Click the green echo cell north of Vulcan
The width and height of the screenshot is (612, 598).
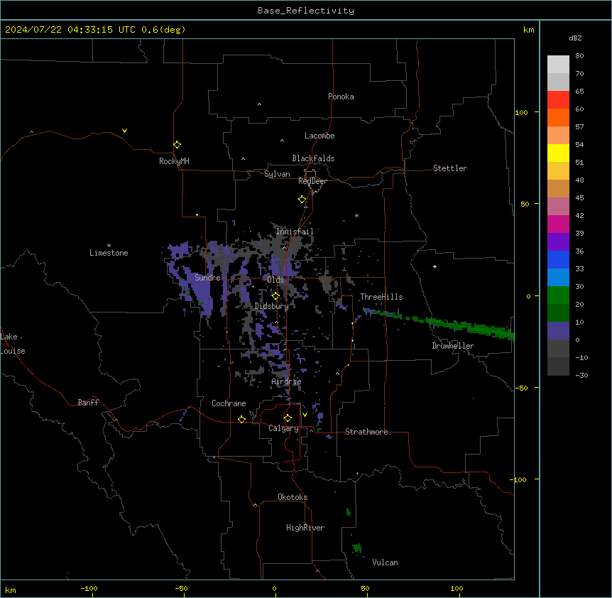coord(356,548)
